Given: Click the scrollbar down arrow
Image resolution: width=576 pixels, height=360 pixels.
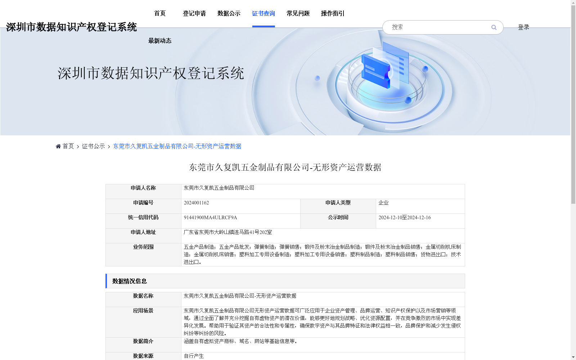Looking at the screenshot, I should tap(573, 357).
